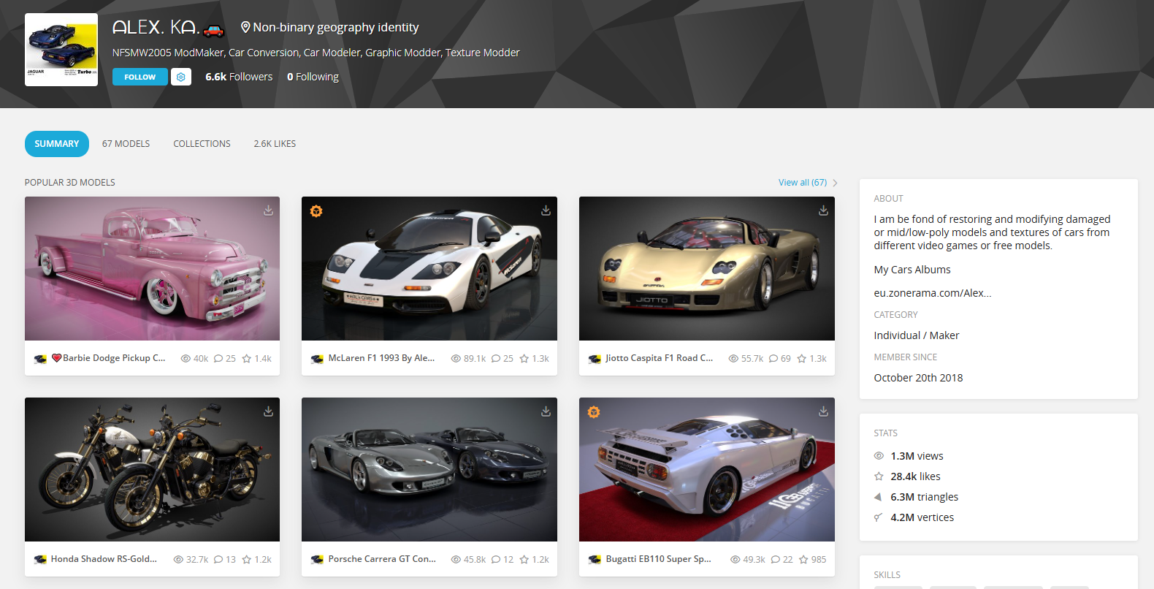Open the Bugatti EB110 thumbnail

coord(707,469)
